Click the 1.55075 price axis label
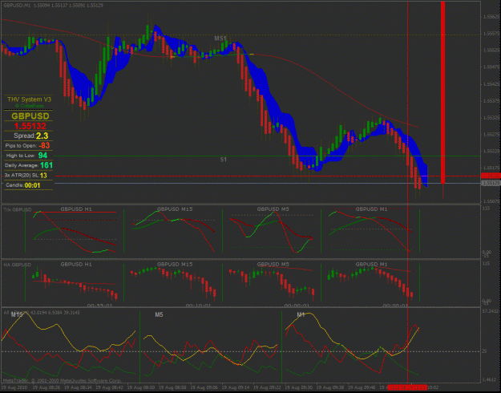 491,201
